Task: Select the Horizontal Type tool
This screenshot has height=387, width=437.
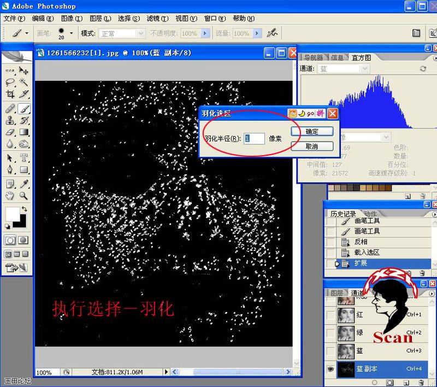Action: (23, 158)
